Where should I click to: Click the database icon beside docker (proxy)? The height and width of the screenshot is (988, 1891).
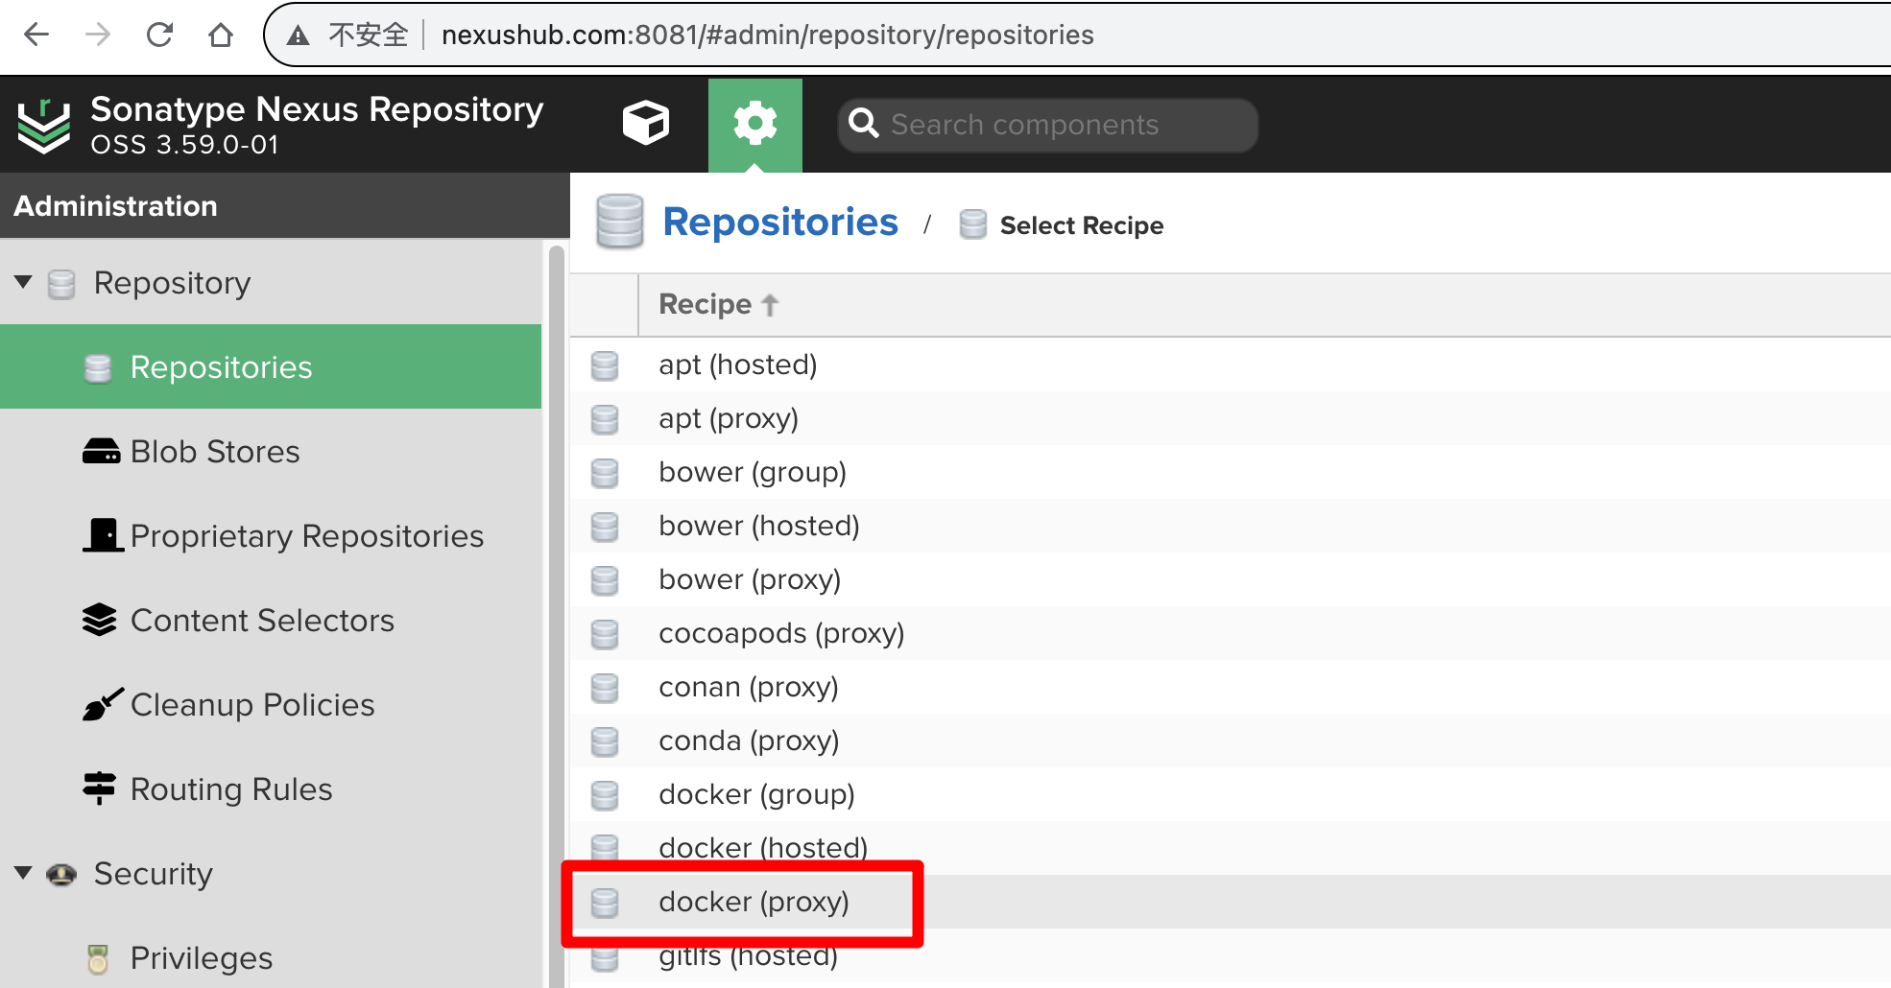605,903
